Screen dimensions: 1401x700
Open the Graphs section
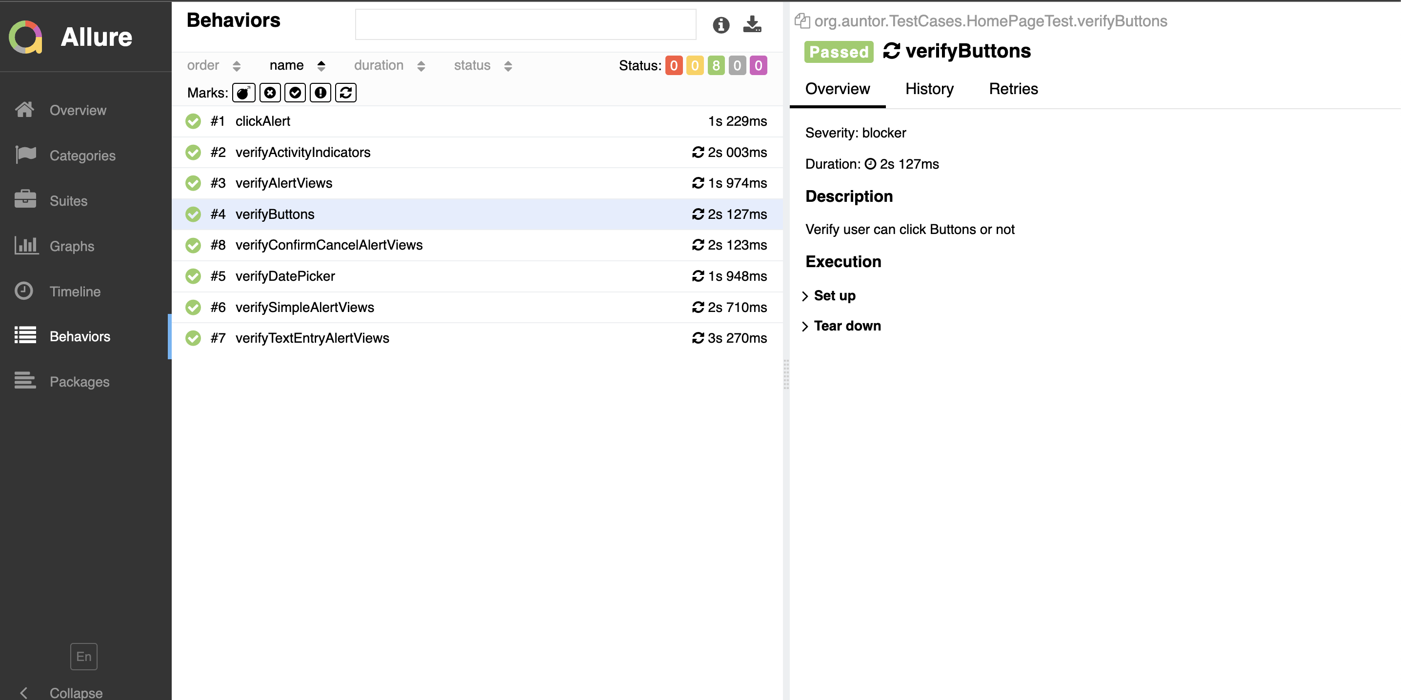(71, 246)
